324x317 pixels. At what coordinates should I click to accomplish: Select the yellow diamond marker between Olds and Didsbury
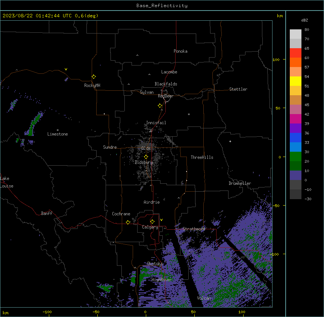146,157
